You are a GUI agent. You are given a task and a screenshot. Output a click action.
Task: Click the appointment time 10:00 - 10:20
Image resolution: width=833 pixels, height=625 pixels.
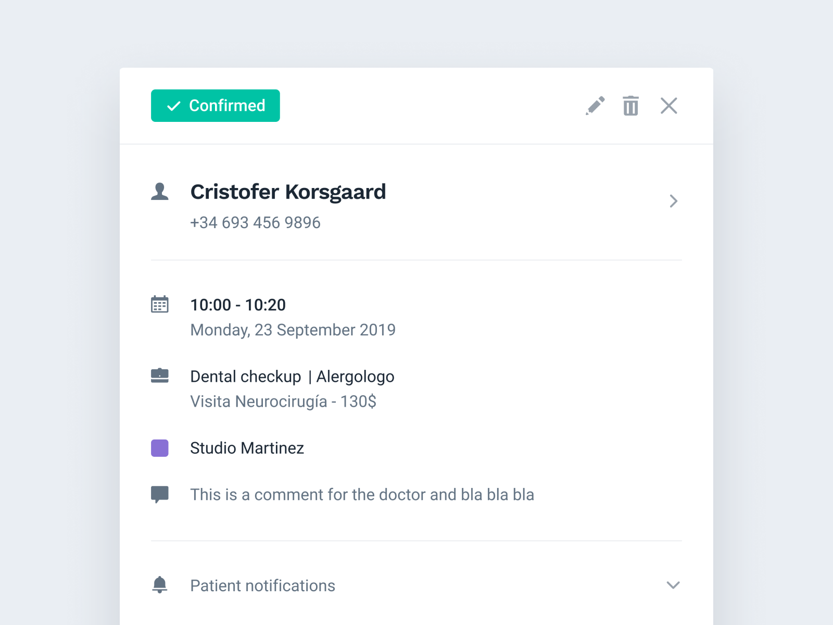(x=237, y=305)
